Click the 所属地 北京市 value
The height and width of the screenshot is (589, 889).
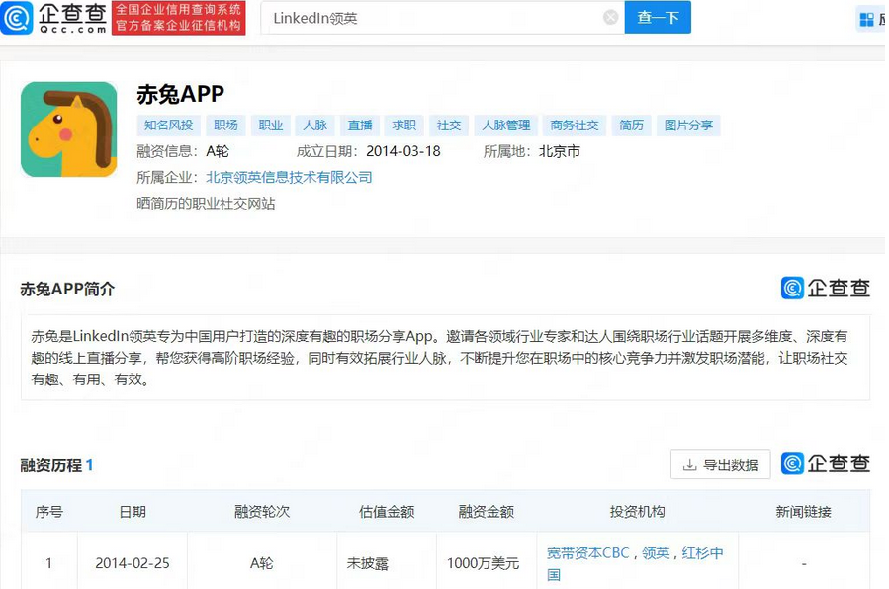click(560, 151)
